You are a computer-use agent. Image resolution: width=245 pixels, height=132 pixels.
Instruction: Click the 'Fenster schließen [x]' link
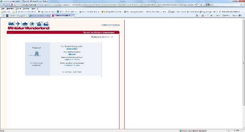tap(111, 25)
